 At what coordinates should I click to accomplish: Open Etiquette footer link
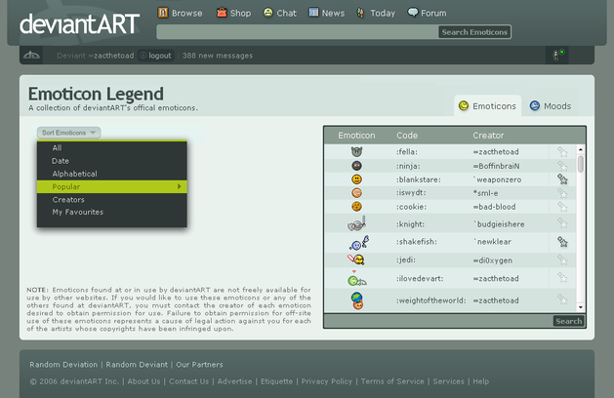click(276, 381)
